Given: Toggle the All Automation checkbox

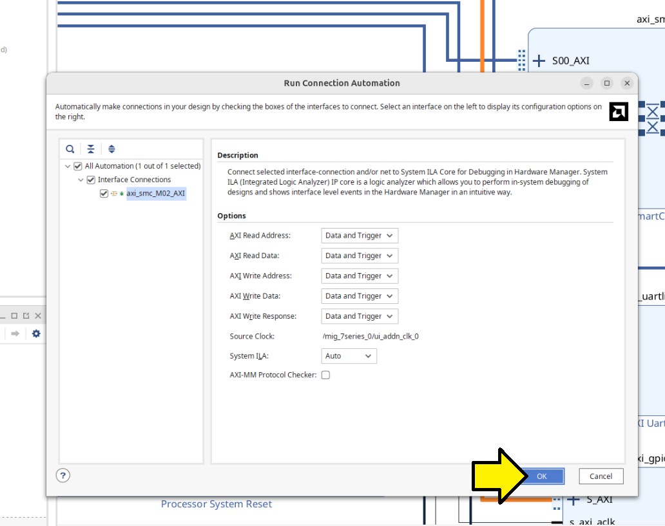Looking at the screenshot, I should click(78, 166).
